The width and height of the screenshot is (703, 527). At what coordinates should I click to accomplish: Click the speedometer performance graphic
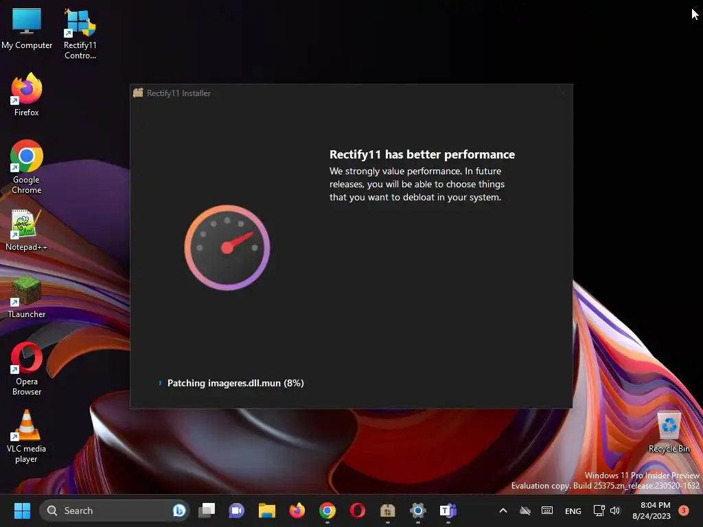tap(227, 247)
